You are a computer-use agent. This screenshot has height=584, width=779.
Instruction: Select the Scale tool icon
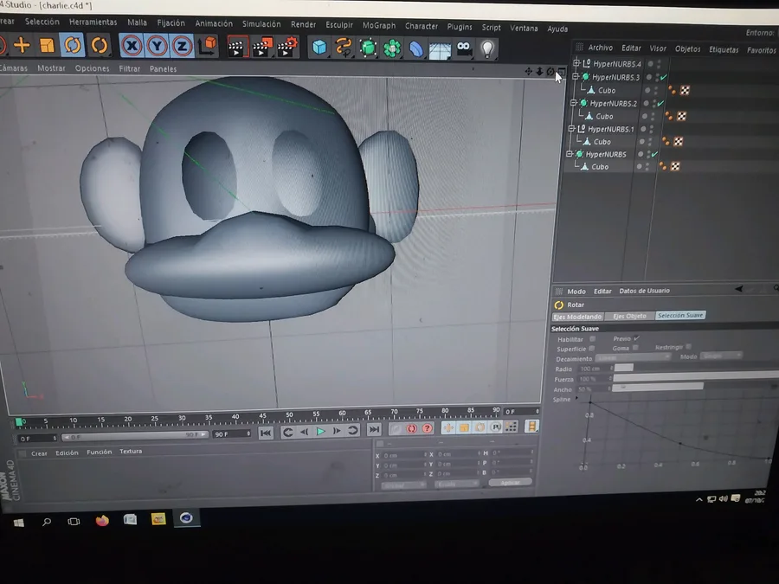click(47, 45)
